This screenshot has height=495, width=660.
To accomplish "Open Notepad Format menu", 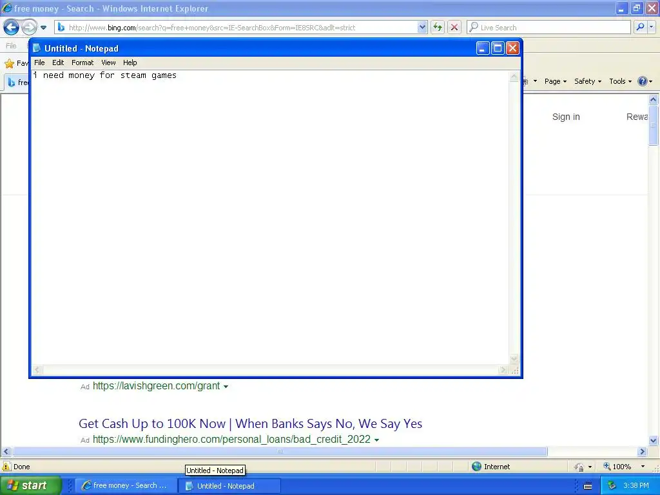I will click(82, 63).
